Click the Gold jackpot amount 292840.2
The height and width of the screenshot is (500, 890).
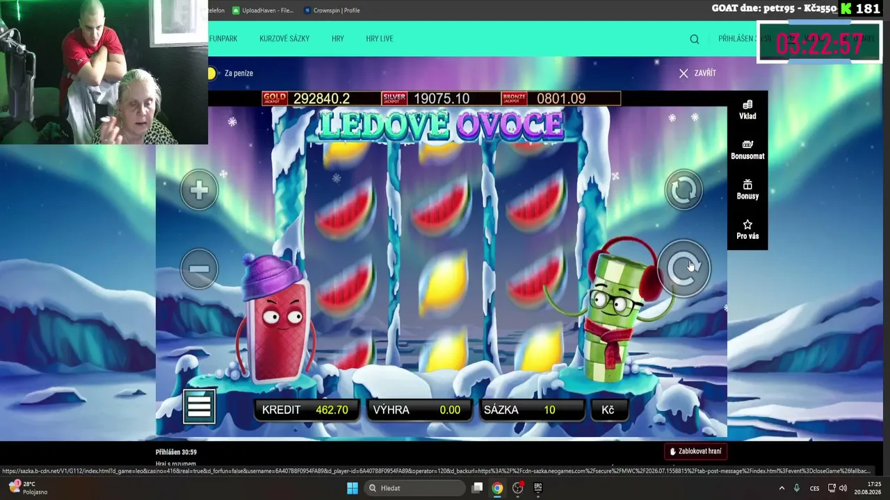tap(321, 99)
